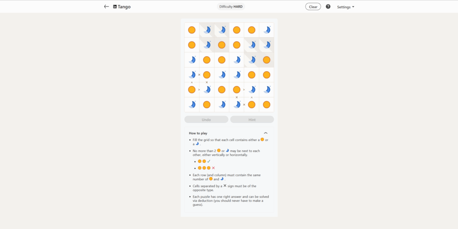458x229 pixels.
Task: Click the How to play heading
Action: click(198, 133)
